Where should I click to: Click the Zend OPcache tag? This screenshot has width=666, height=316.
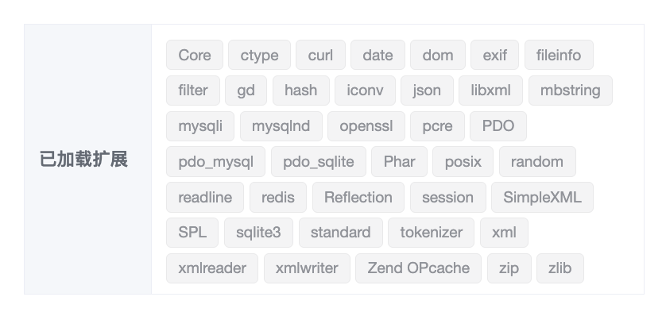(418, 268)
